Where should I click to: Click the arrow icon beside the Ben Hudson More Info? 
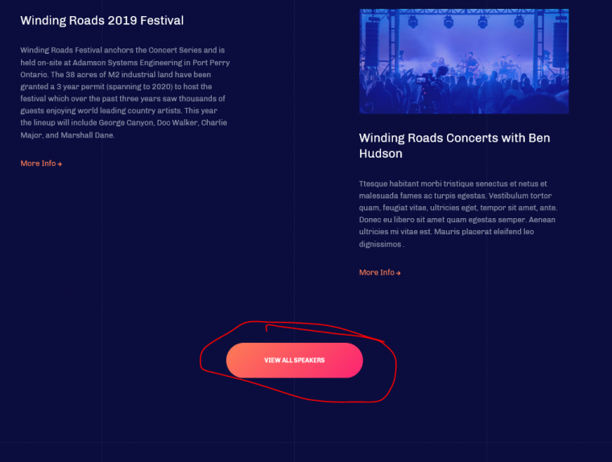pos(399,274)
